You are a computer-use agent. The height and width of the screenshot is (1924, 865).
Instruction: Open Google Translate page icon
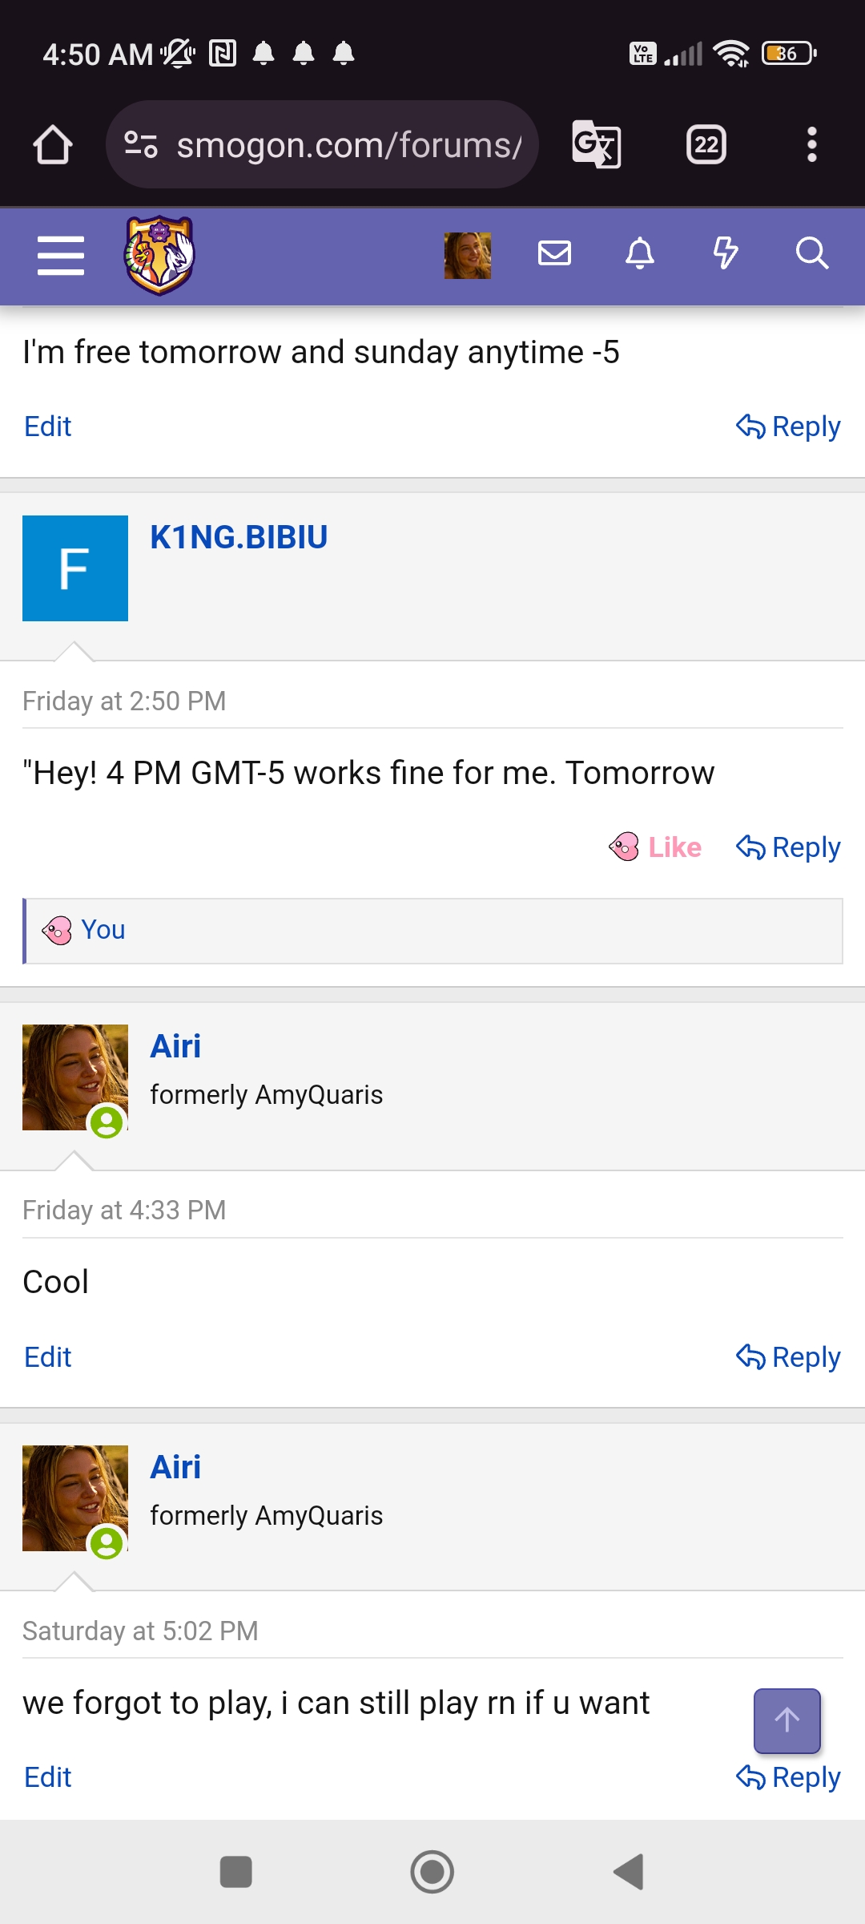coord(597,145)
